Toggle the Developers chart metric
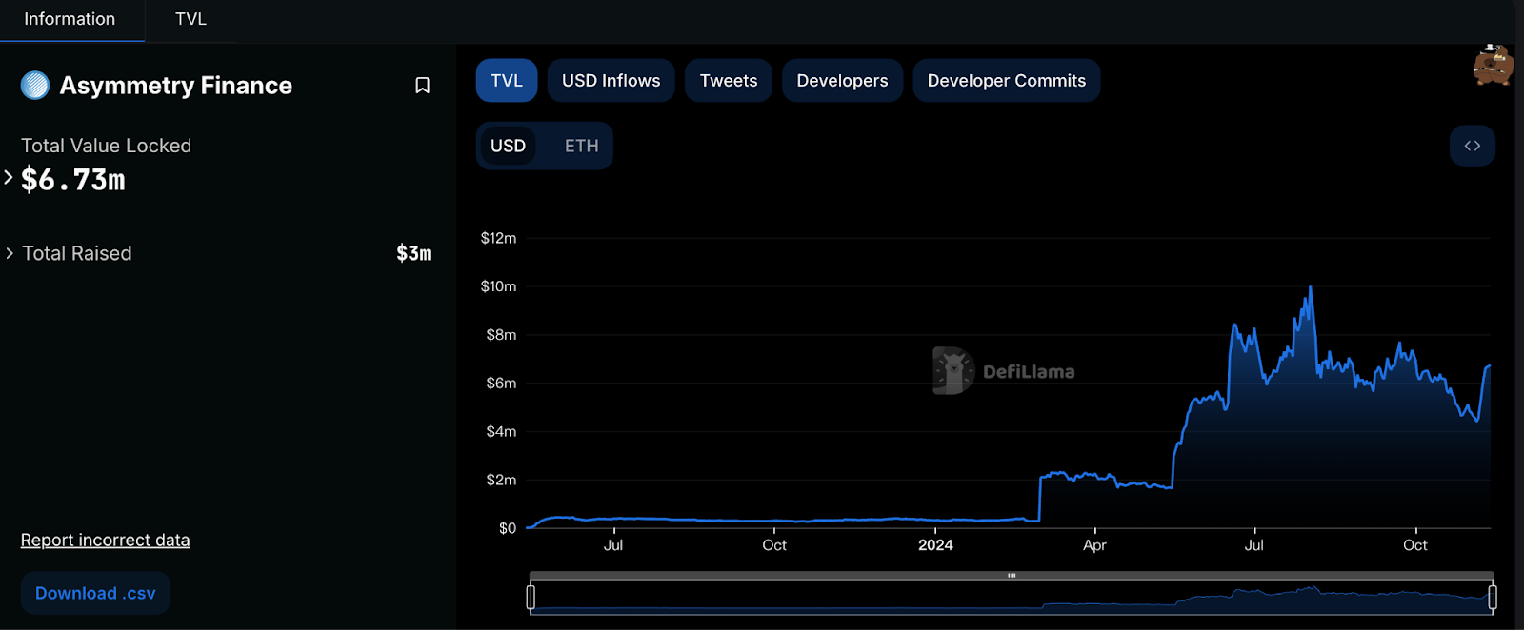 (x=842, y=81)
